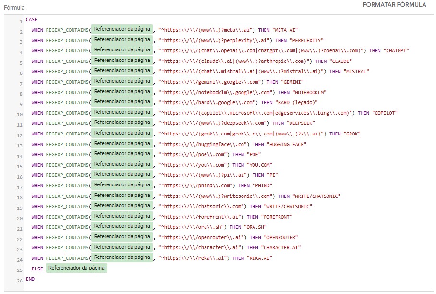Image resolution: width=436 pixels, height=294 pixels.
Task: Click the "DEEPSEEK" result string
Action: click(x=300, y=123)
